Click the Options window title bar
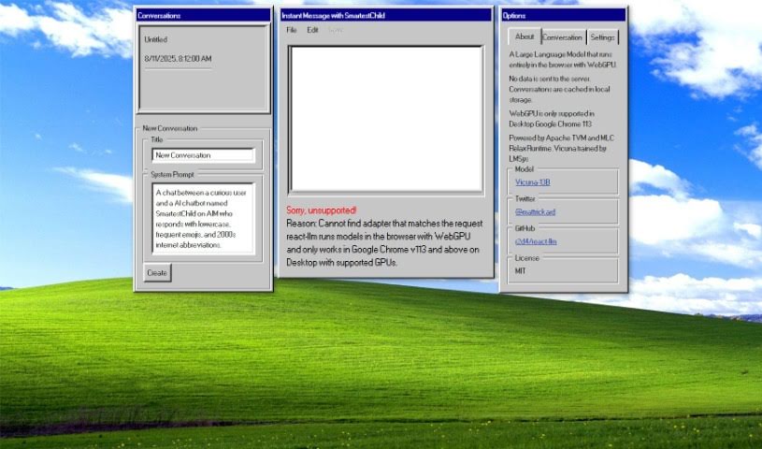Viewport: 762px width, 449px height. coord(563,16)
